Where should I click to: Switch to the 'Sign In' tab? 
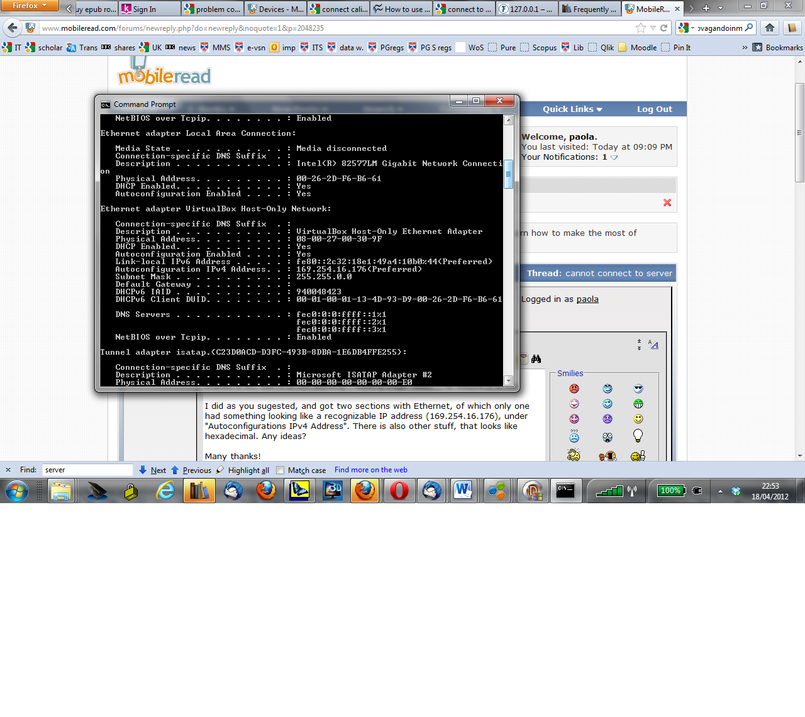(x=149, y=9)
